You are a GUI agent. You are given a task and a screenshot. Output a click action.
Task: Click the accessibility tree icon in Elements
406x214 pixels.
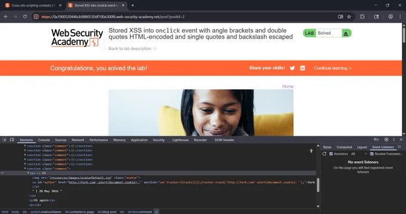[x=311, y=151]
